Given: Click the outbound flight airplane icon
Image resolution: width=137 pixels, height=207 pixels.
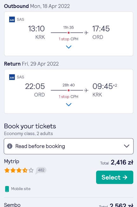Looking at the screenshot, I should tap(86, 33).
